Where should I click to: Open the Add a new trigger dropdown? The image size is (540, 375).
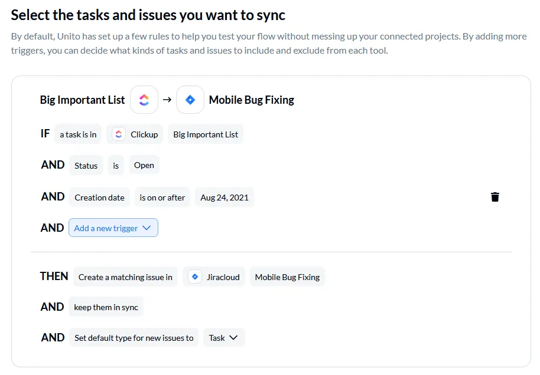[113, 228]
